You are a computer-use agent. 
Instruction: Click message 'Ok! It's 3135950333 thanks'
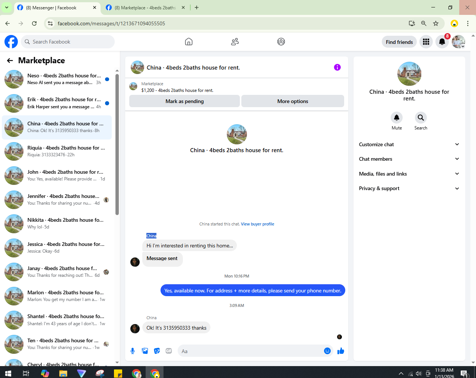[177, 328]
